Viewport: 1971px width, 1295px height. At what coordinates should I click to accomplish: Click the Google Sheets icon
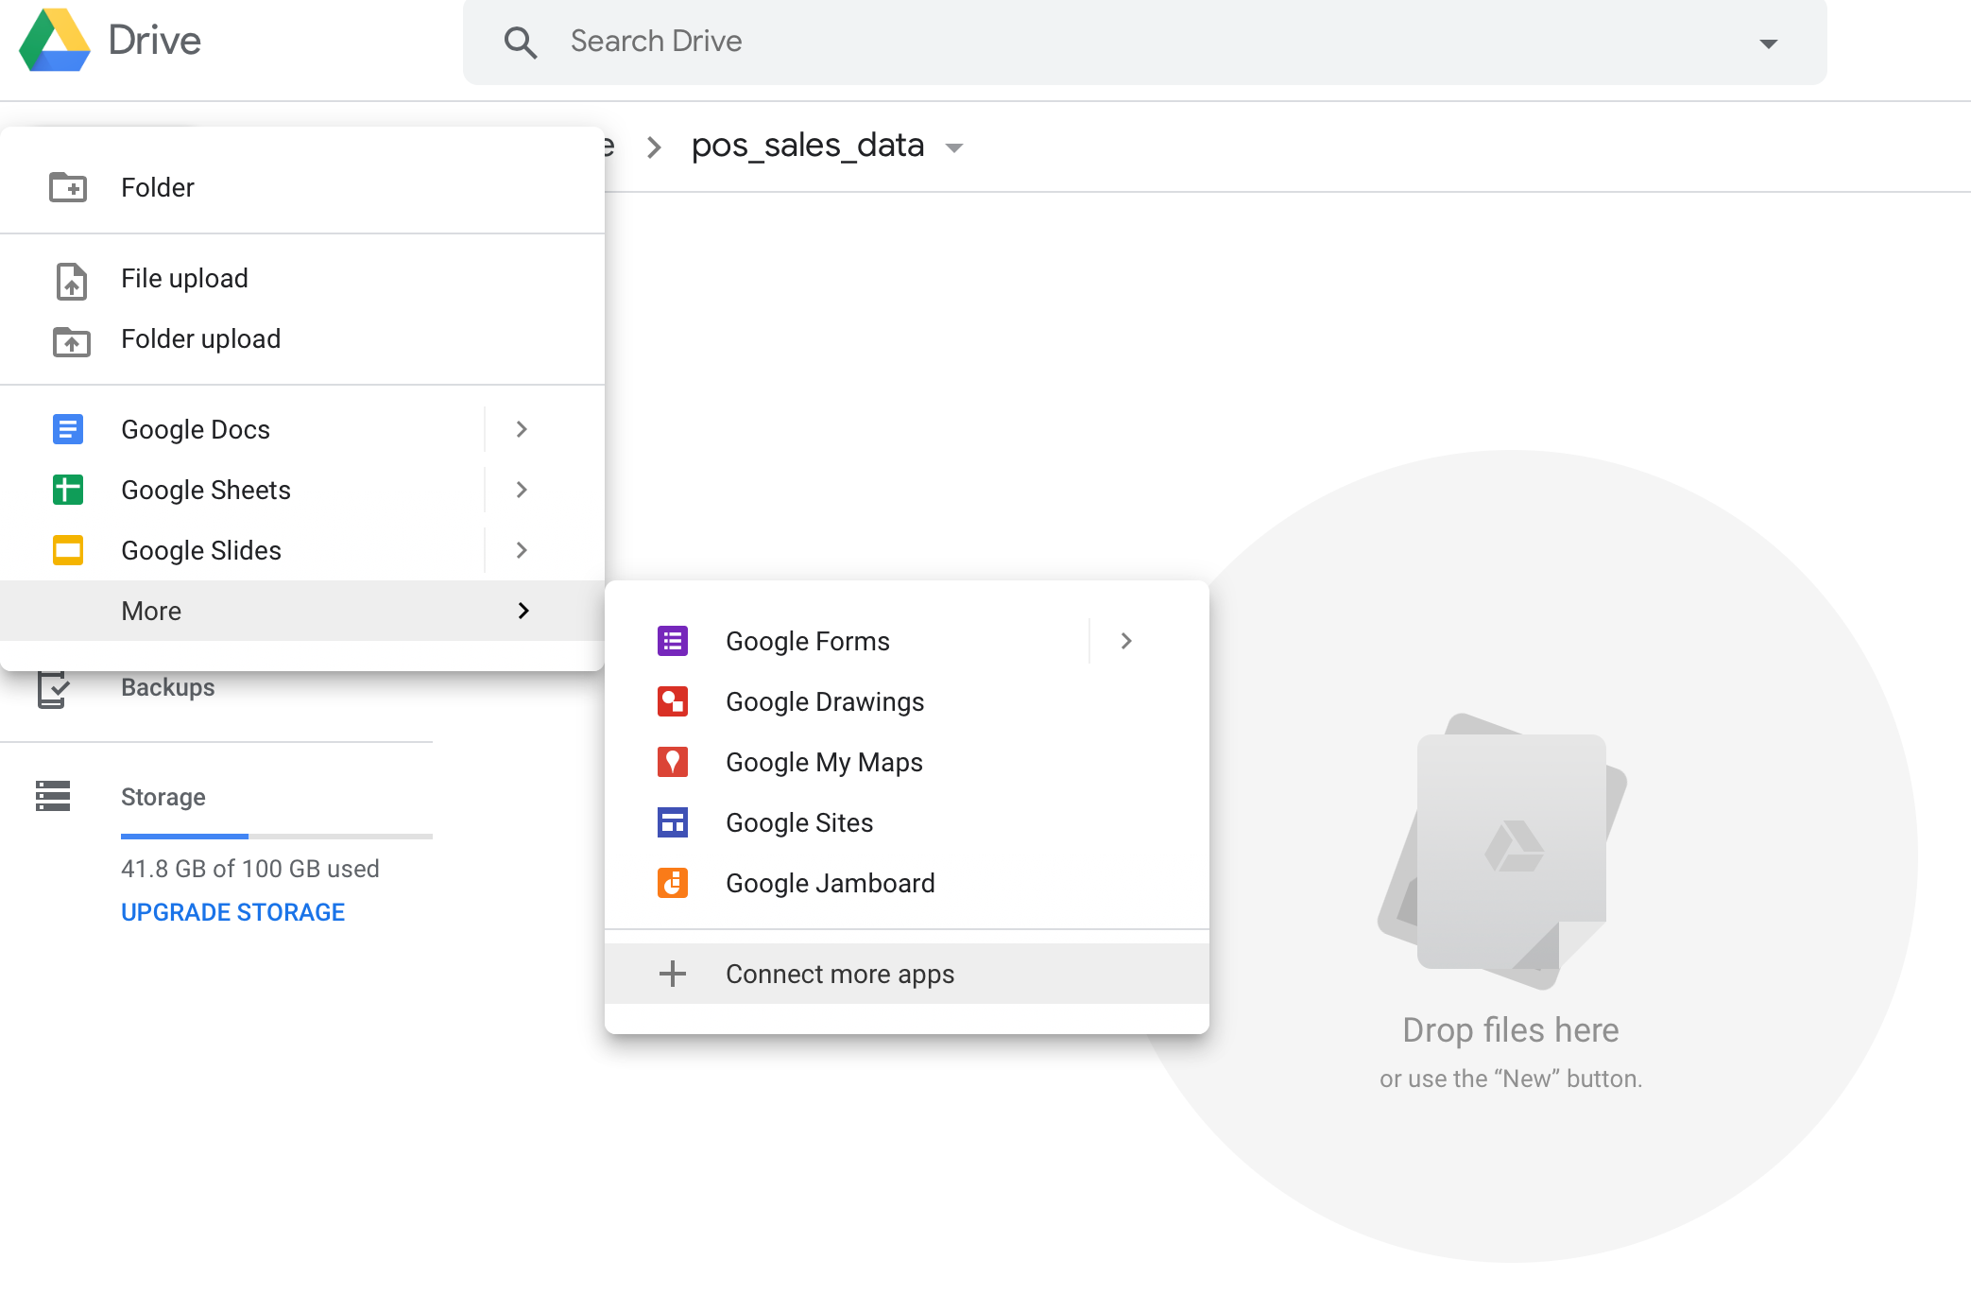(68, 490)
